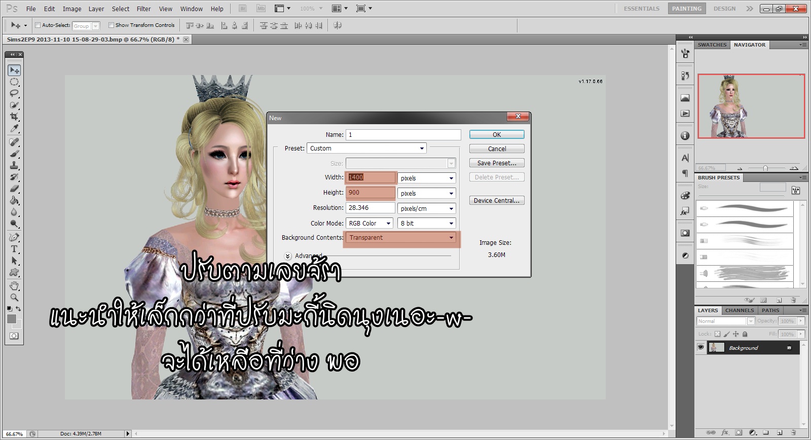This screenshot has width=811, height=440.
Task: Select the Eyedropper tool
Action: 14,128
